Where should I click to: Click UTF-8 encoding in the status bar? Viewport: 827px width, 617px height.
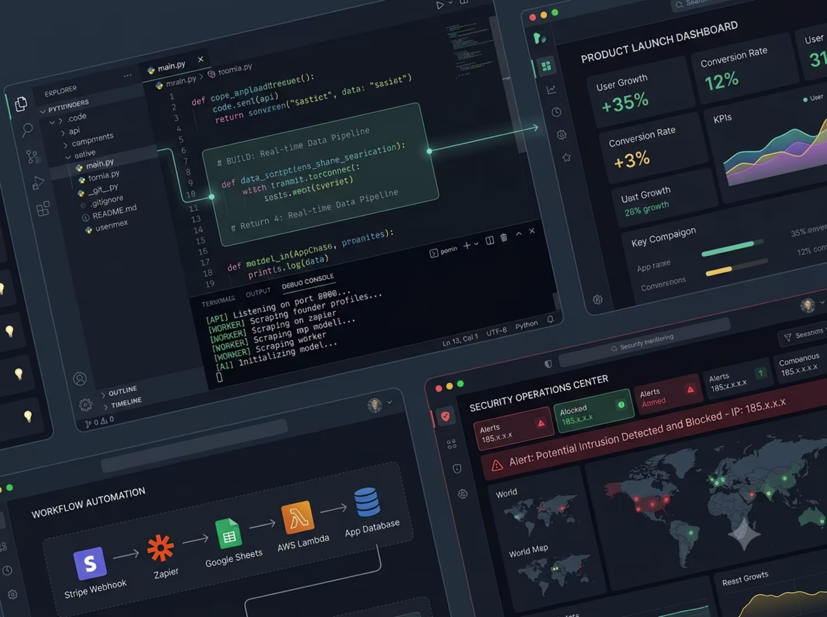tap(496, 332)
